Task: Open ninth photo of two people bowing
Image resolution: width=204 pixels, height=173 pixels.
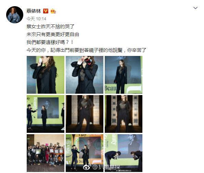Action: [x=124, y=153]
